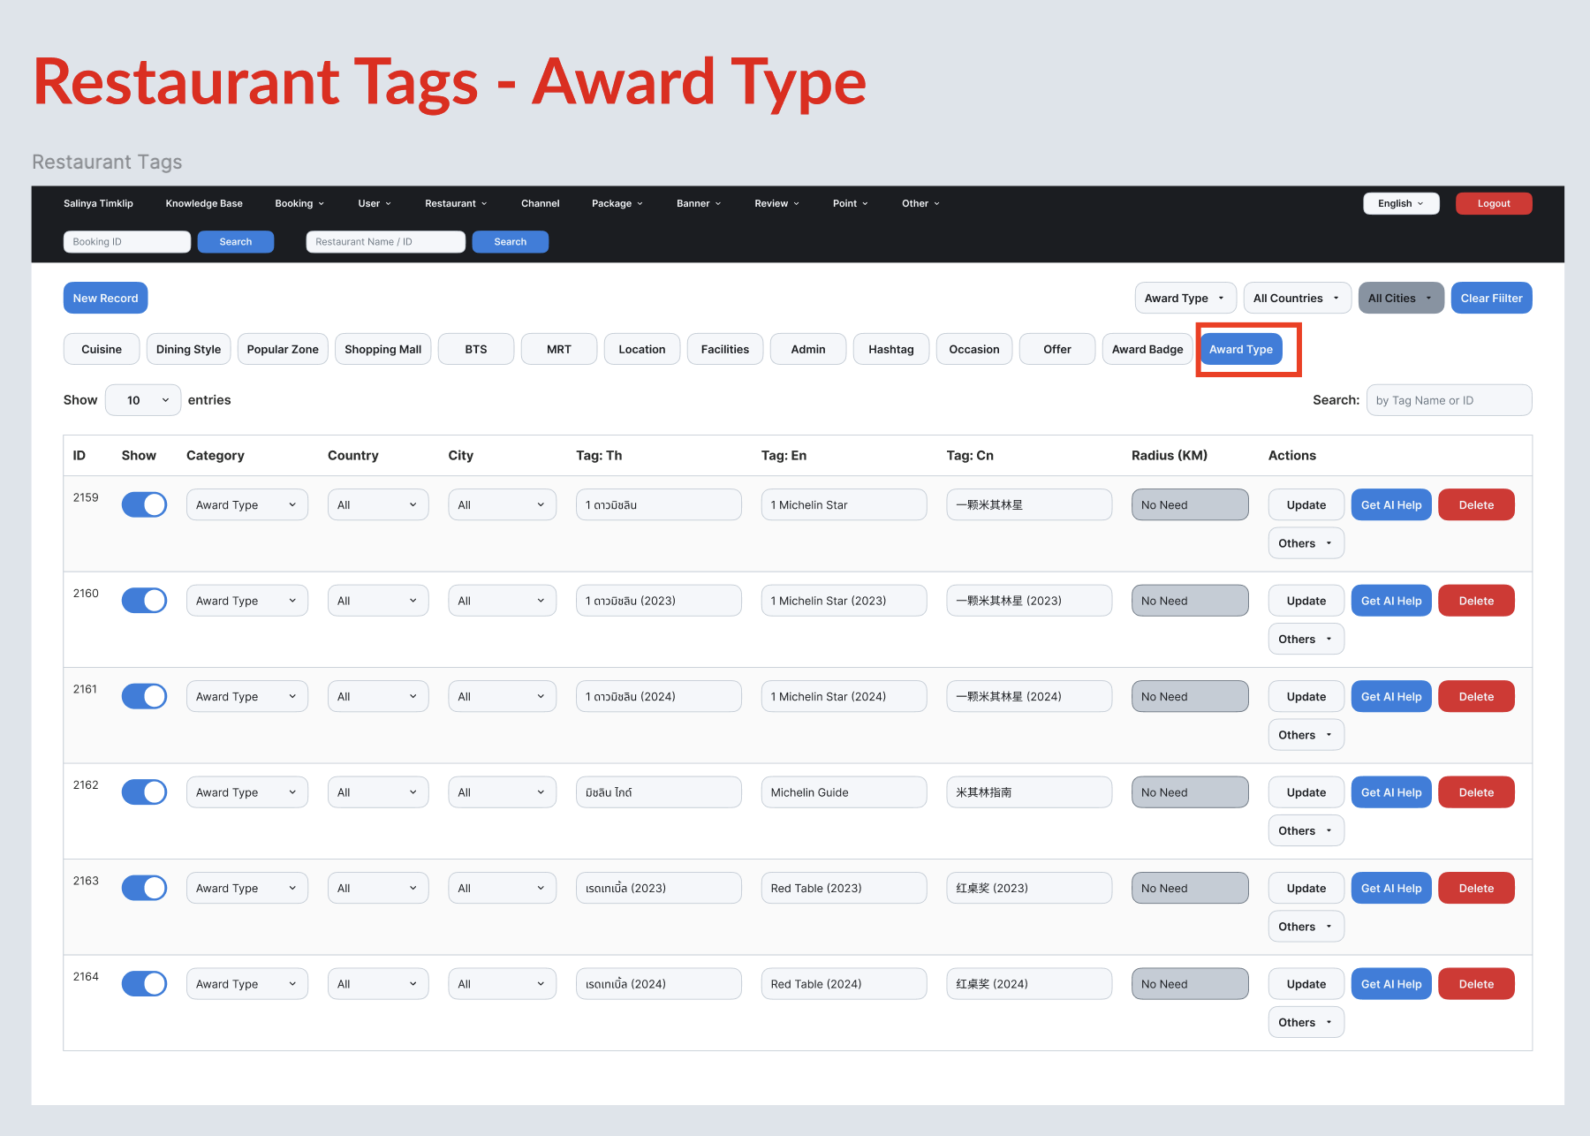Disable Show switch for Michelin Guide row
This screenshot has width=1590, height=1136.
point(144,792)
